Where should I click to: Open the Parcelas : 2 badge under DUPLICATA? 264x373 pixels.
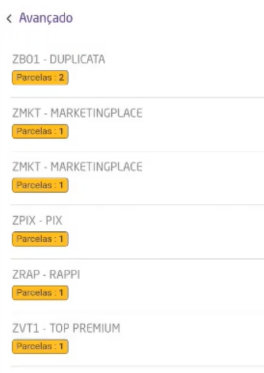pos(40,77)
